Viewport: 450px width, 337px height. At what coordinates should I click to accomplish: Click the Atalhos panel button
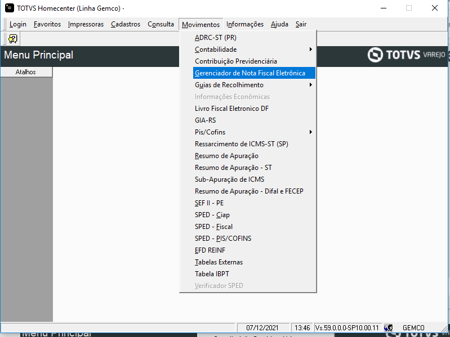26,72
